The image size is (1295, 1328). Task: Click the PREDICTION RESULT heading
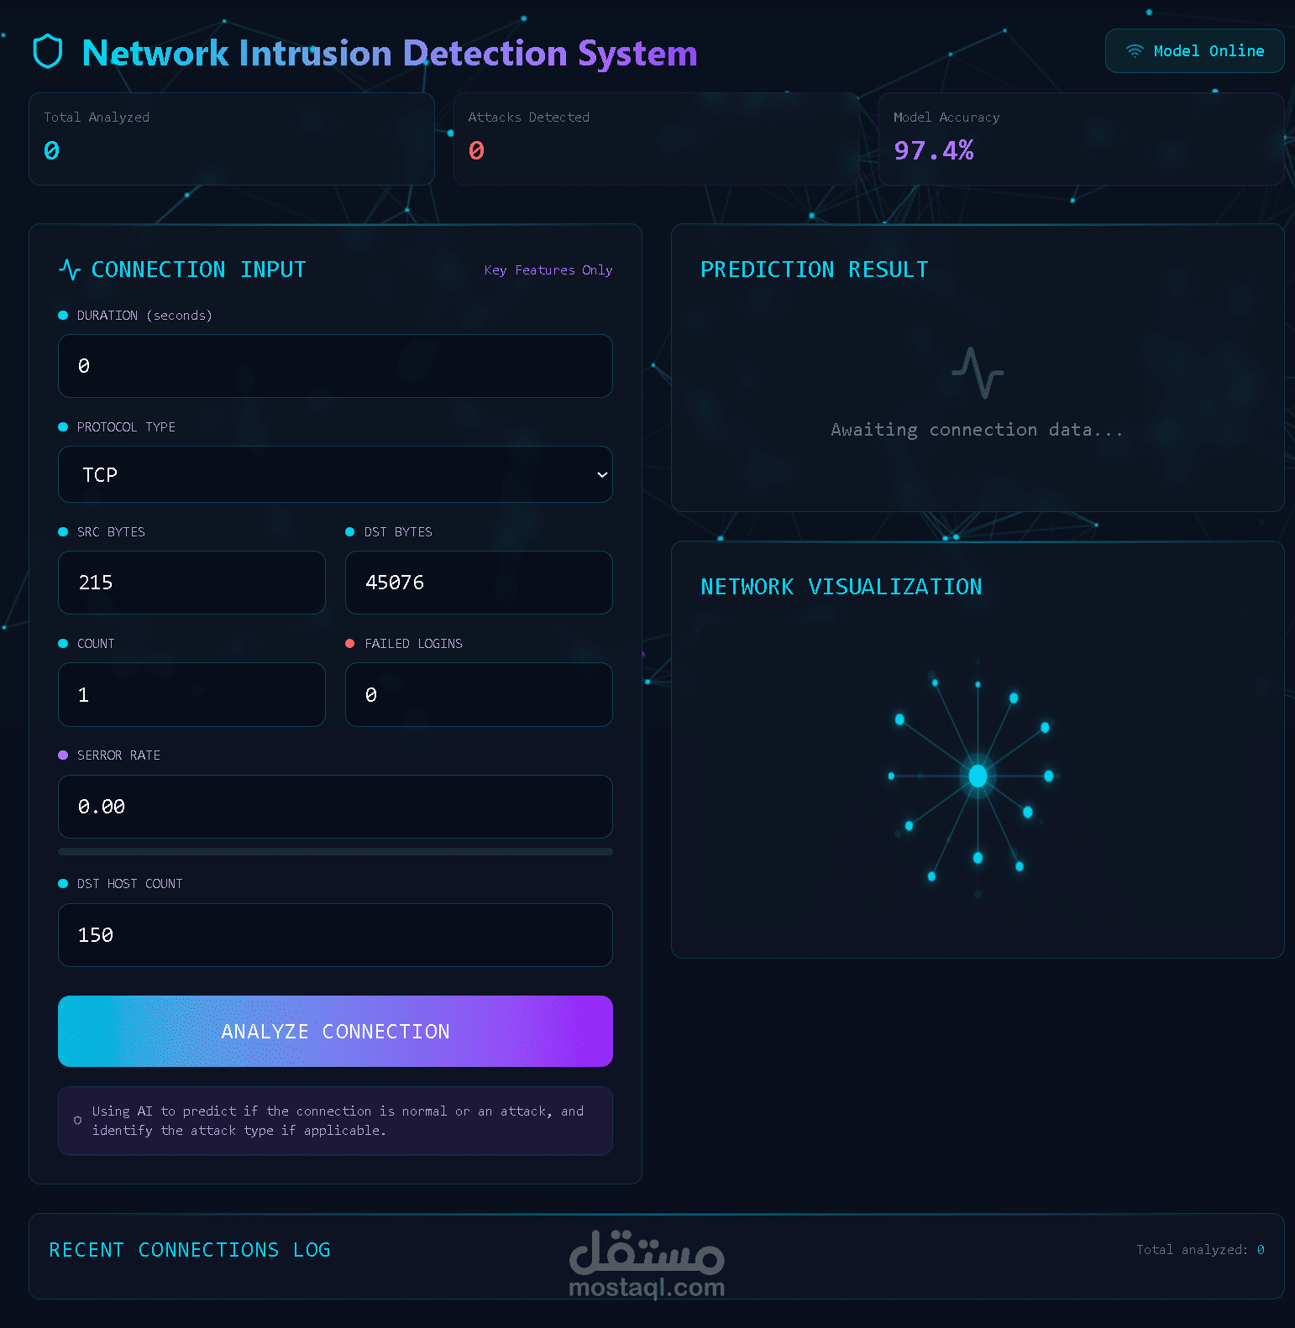click(x=815, y=269)
